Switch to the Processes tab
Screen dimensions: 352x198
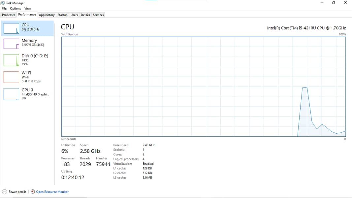point(9,15)
